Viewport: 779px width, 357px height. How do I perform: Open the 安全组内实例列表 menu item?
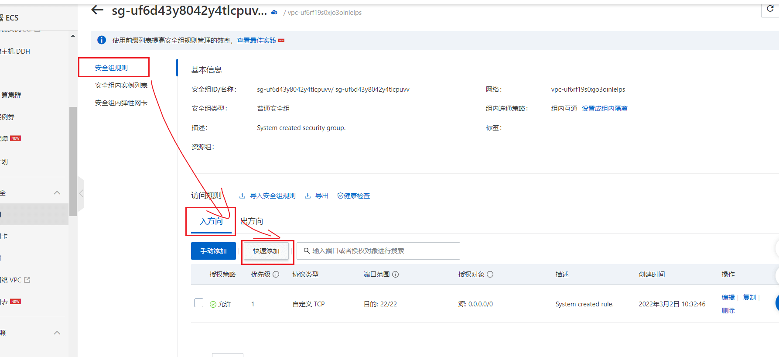(121, 85)
